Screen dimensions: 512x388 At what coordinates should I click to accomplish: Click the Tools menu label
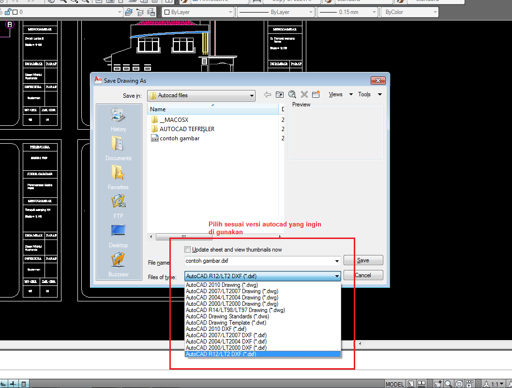pos(364,94)
